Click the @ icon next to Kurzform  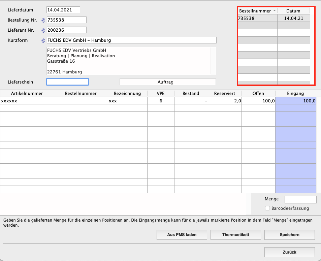(x=43, y=40)
